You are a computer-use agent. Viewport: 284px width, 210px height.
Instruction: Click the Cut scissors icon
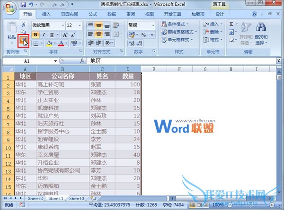click(x=24, y=24)
